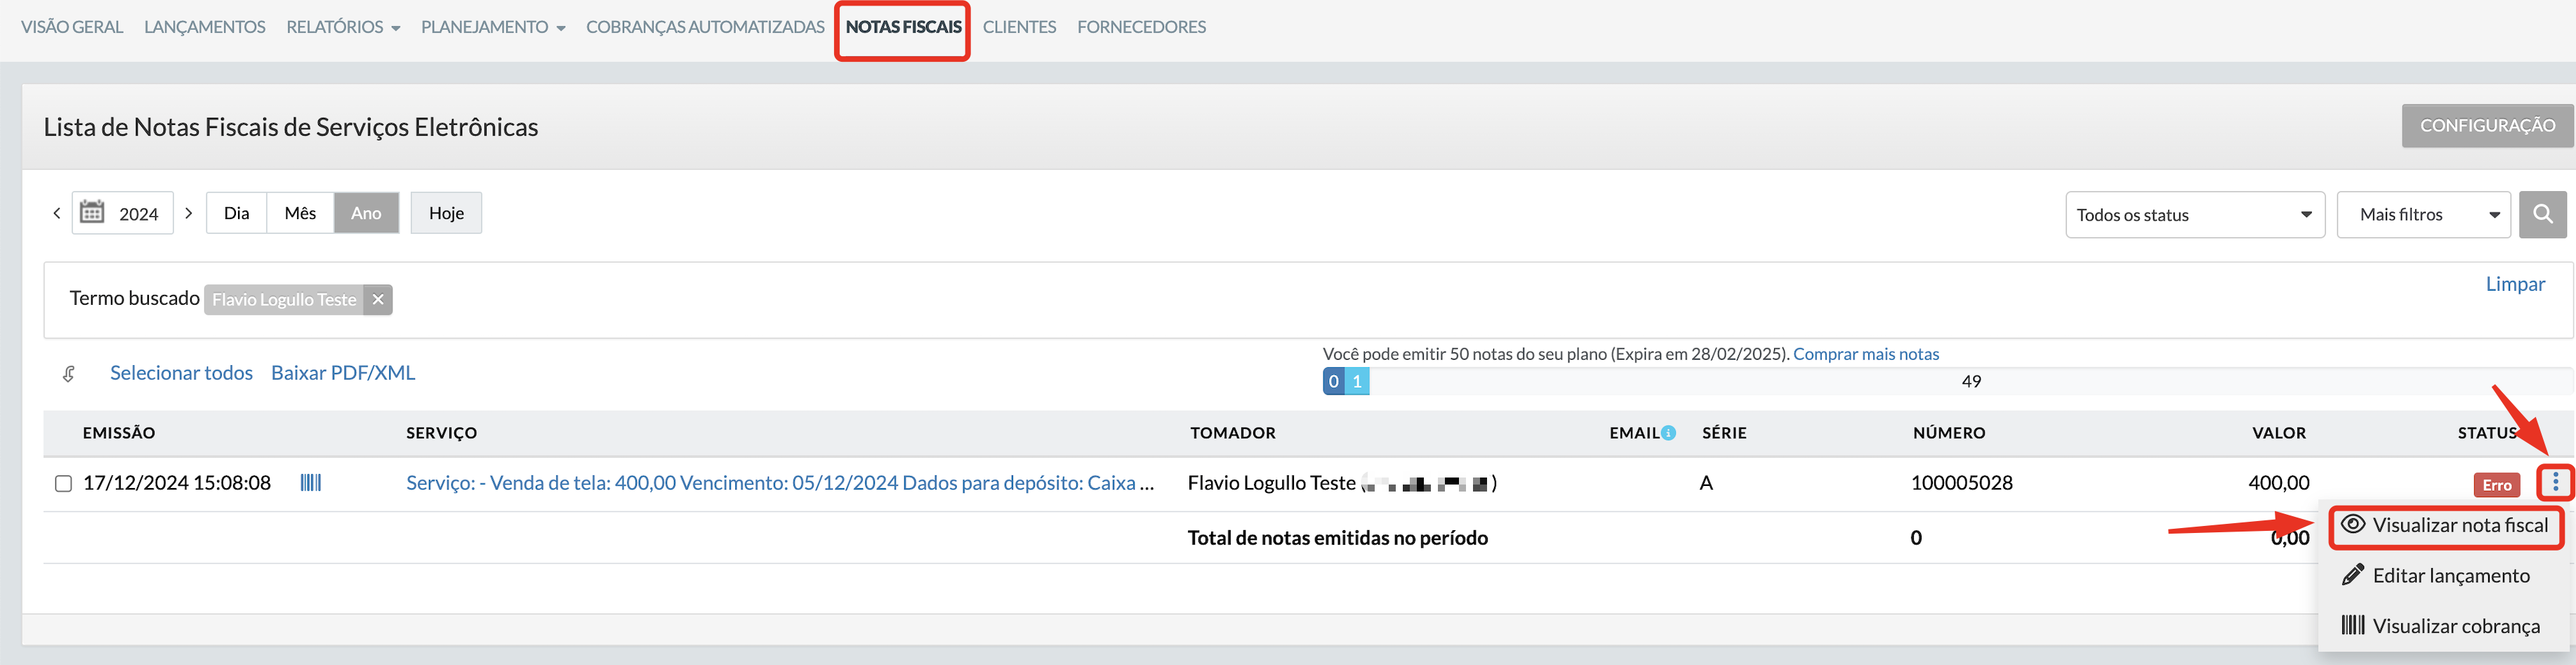Remove the Flavio Logullo Teste search tag
The height and width of the screenshot is (665, 2576).
click(378, 299)
